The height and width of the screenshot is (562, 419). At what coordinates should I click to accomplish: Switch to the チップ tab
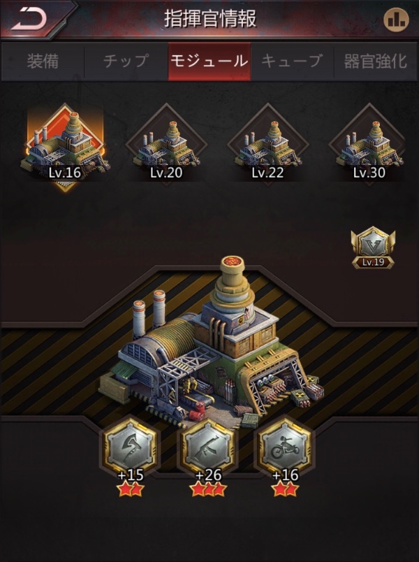click(x=126, y=62)
